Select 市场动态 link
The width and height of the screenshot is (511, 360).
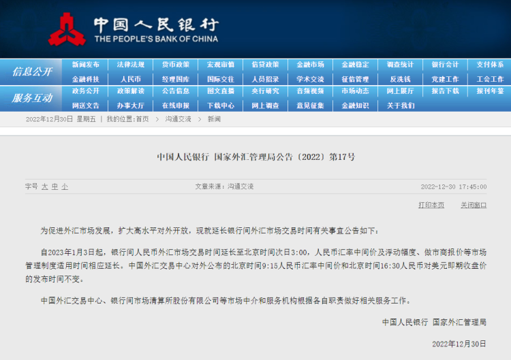pos(355,91)
